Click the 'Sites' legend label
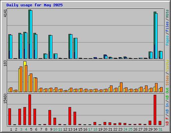The image size is (171, 133). (167, 80)
